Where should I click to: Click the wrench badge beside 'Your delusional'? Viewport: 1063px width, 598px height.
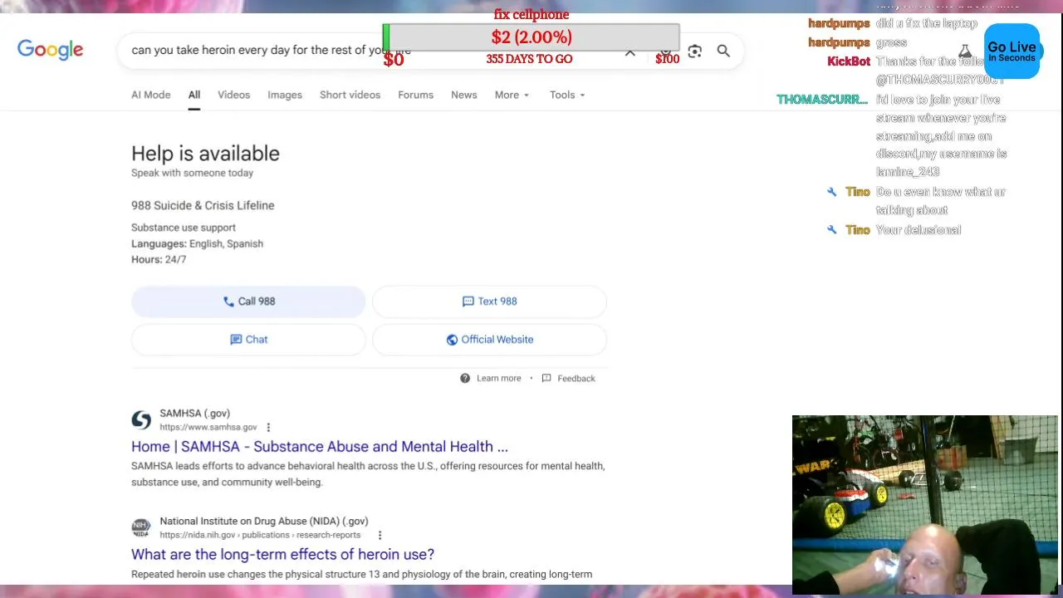[831, 230]
